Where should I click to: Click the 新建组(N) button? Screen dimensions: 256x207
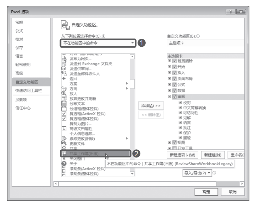[213, 155]
